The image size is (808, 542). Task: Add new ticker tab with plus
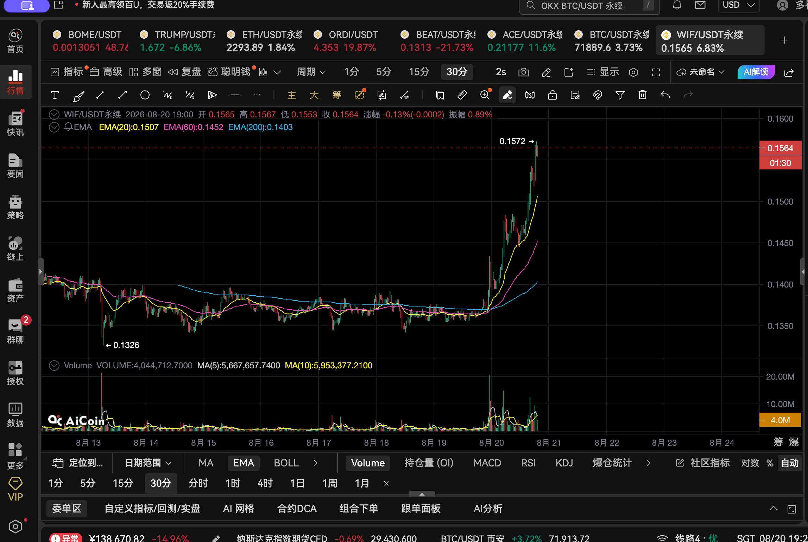pyautogui.click(x=784, y=40)
